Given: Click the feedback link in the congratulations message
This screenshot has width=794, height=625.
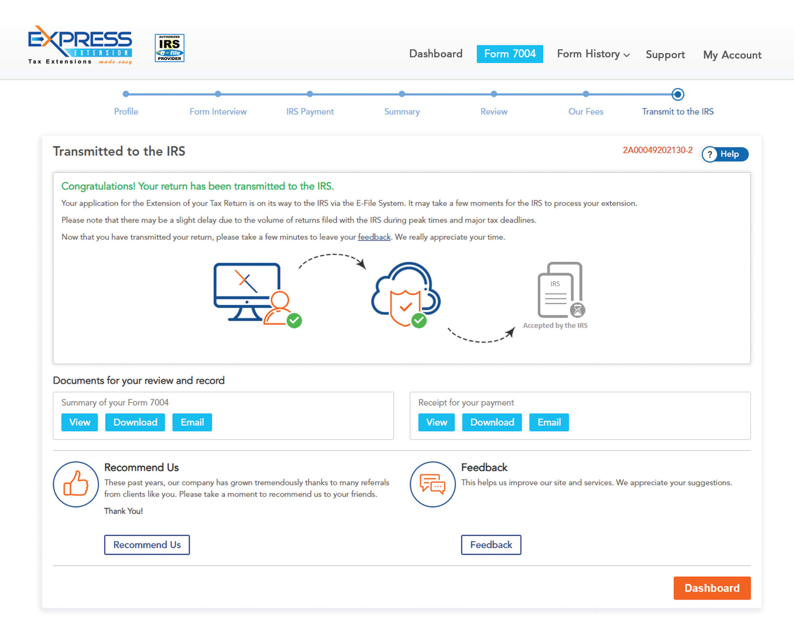Looking at the screenshot, I should pyautogui.click(x=374, y=237).
